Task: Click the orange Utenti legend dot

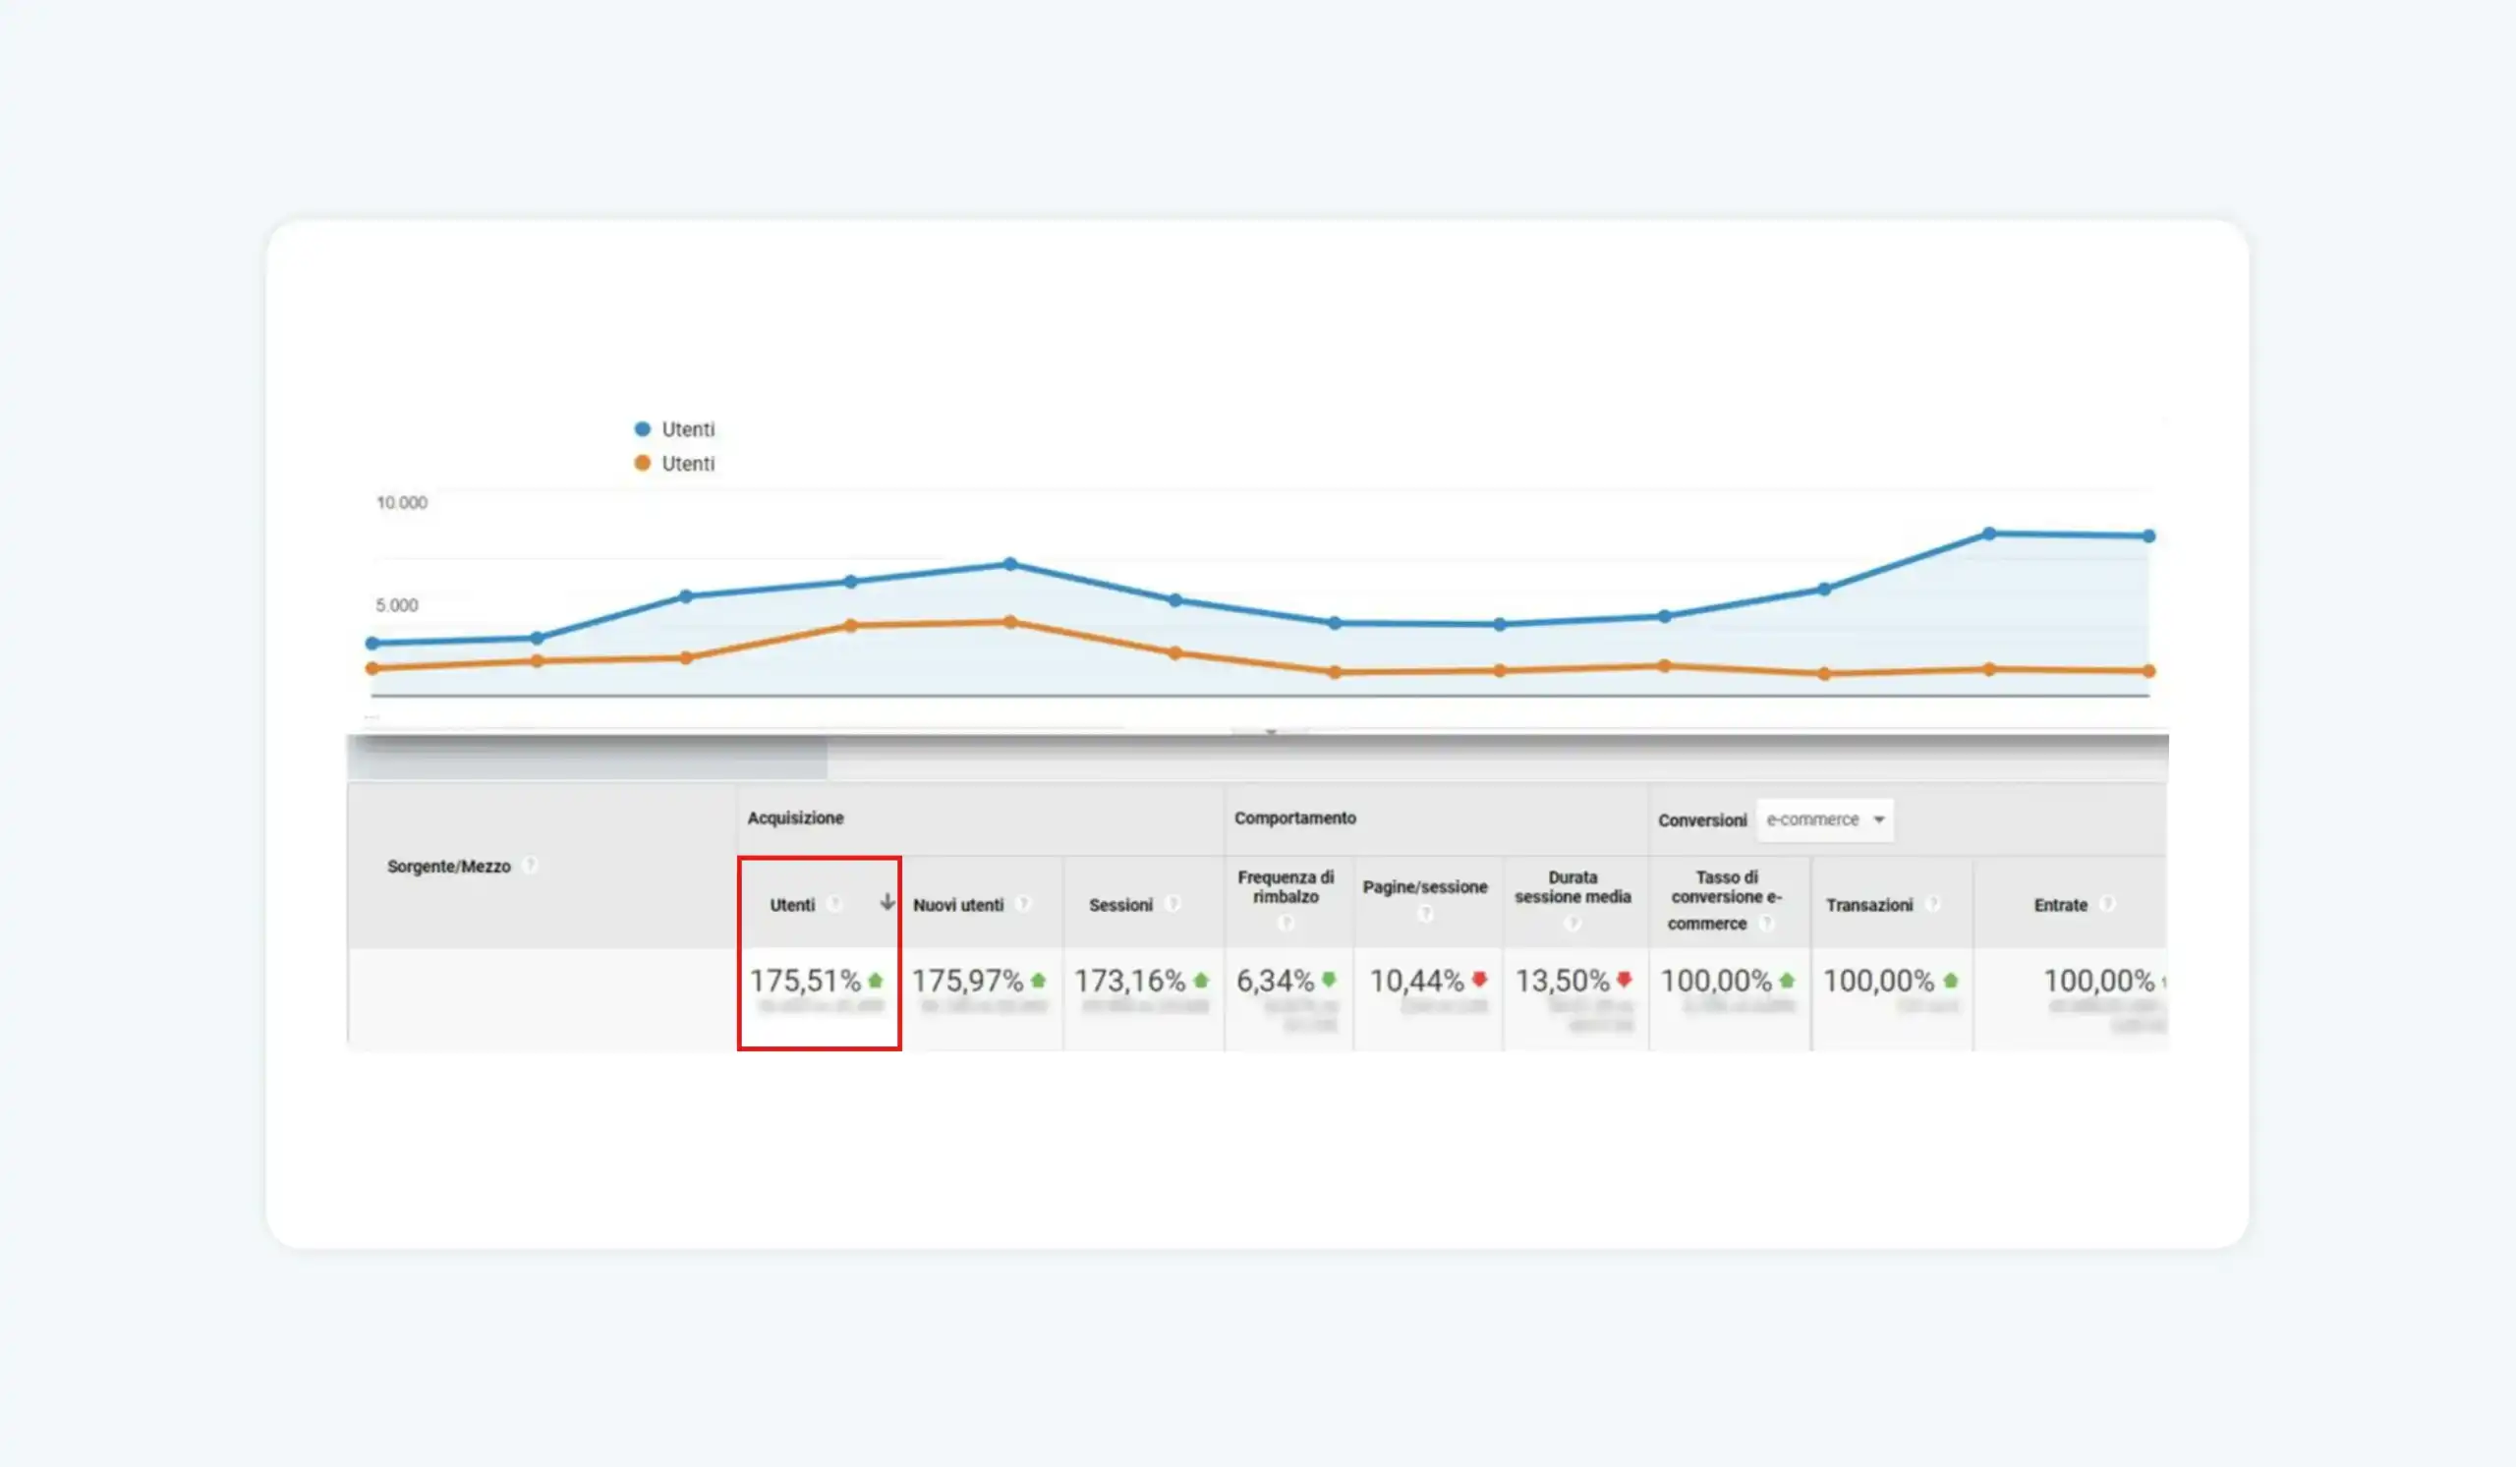Action: click(642, 463)
